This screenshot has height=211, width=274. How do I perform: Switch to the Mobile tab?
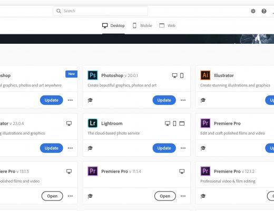[x=142, y=26]
